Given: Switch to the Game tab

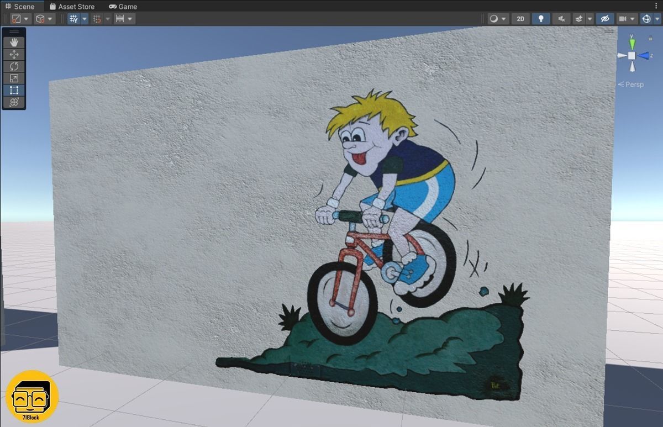Looking at the screenshot, I should [x=123, y=7].
